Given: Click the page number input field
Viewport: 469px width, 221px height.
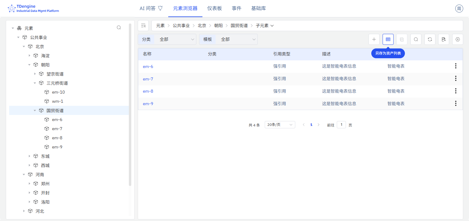Looking at the screenshot, I should click(x=341, y=124).
